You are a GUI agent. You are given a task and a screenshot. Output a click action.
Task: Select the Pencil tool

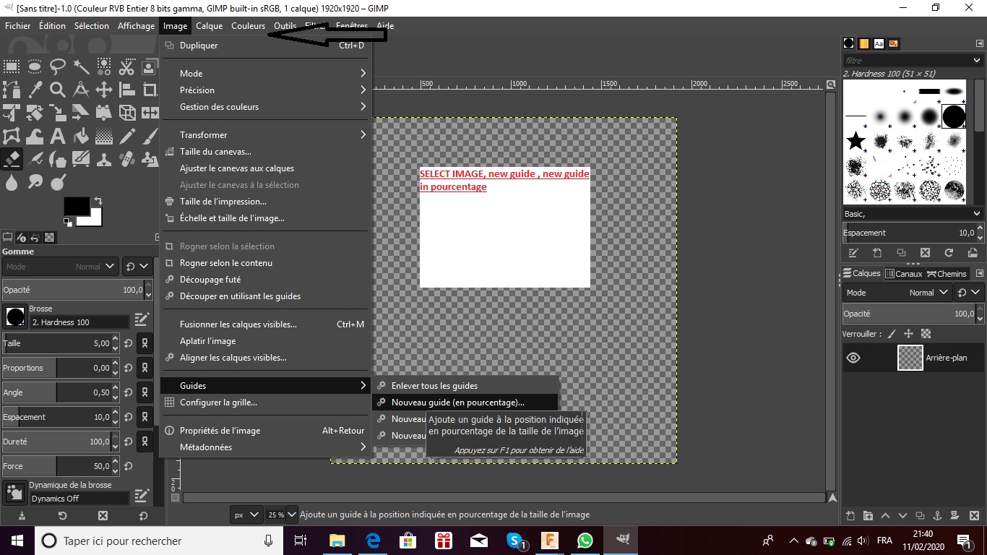(127, 136)
